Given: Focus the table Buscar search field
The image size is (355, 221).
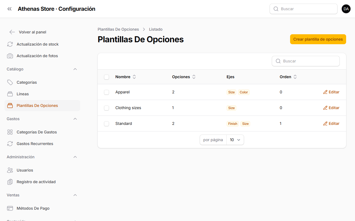Looking at the screenshot, I should pyautogui.click(x=306, y=61).
